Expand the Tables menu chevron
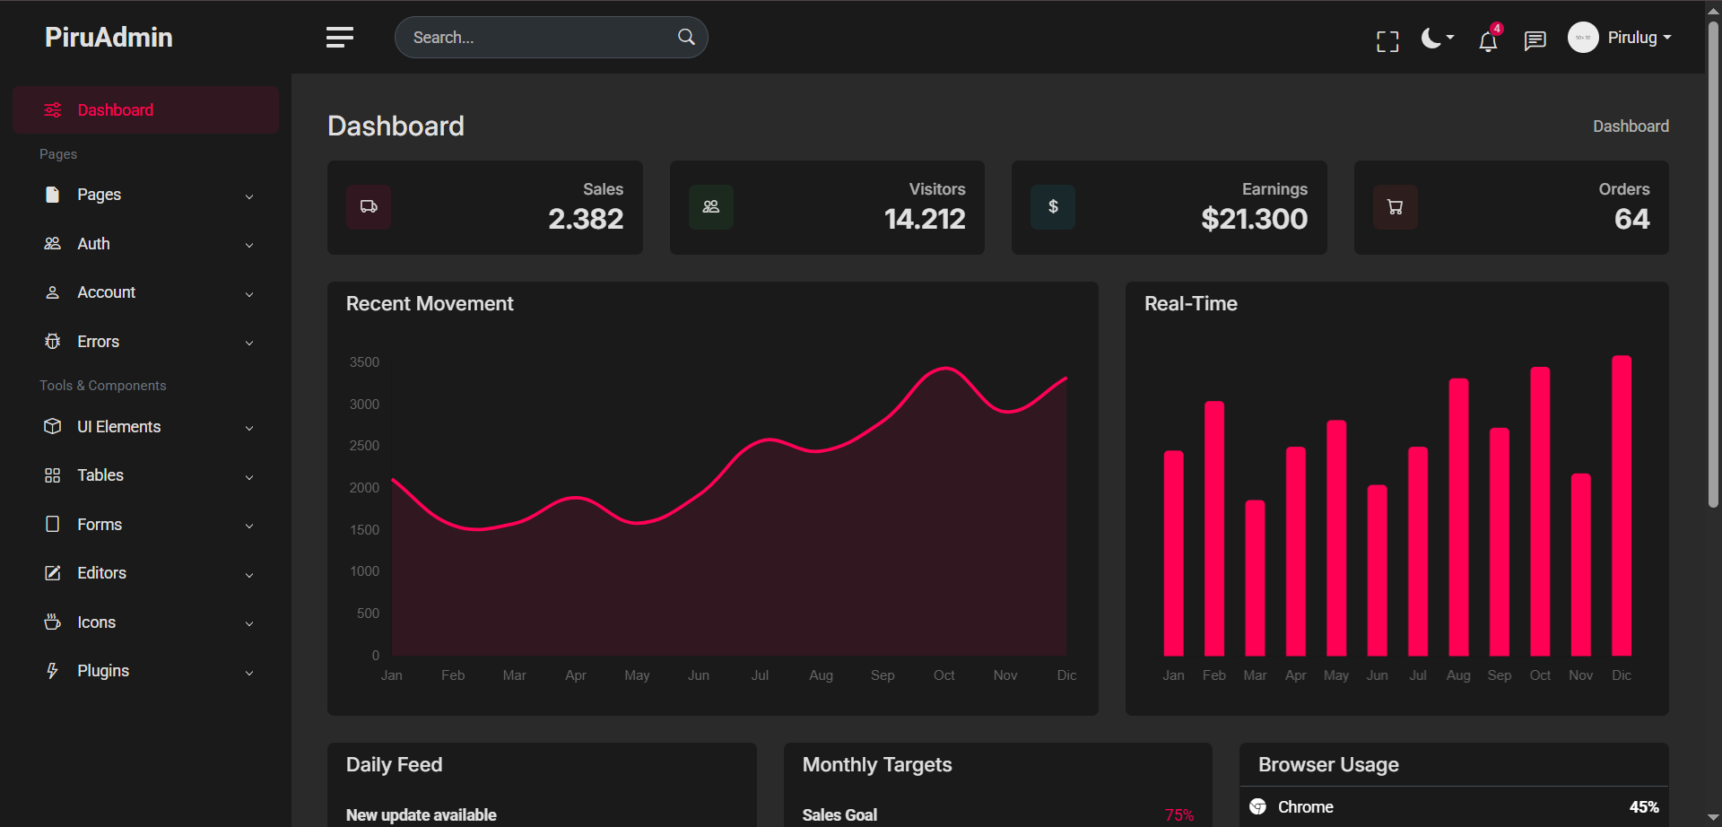Image resolution: width=1722 pixels, height=827 pixels. click(x=249, y=477)
